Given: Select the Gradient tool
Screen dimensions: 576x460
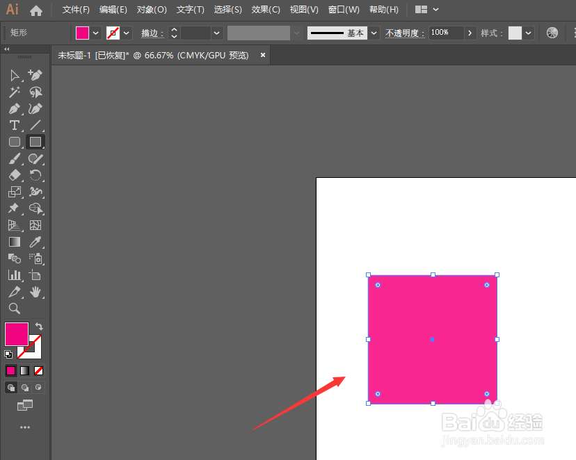Looking at the screenshot, I should [x=15, y=242].
